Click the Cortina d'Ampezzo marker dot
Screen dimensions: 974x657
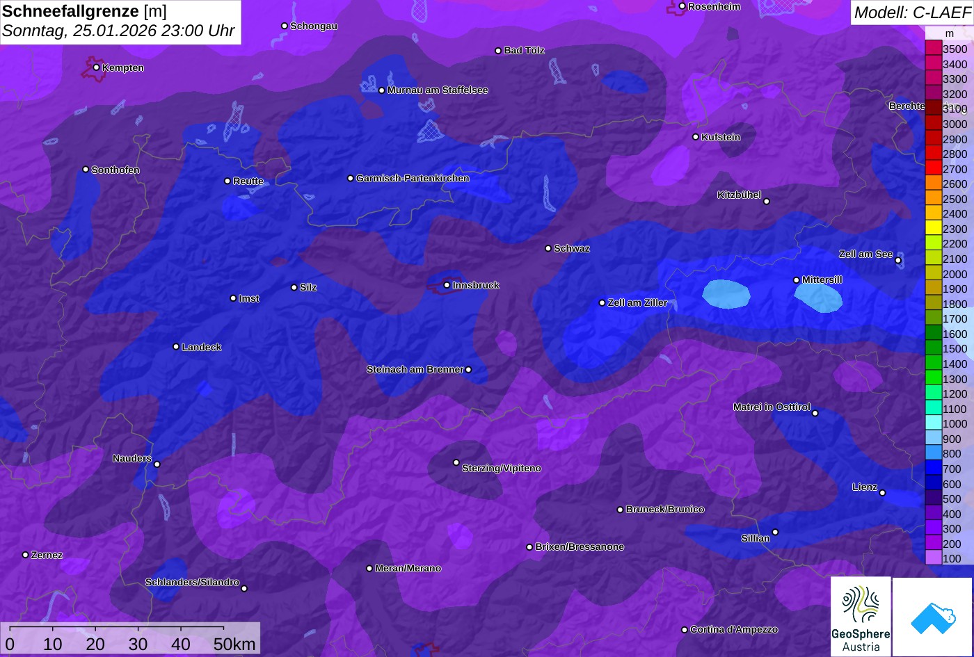(685, 630)
